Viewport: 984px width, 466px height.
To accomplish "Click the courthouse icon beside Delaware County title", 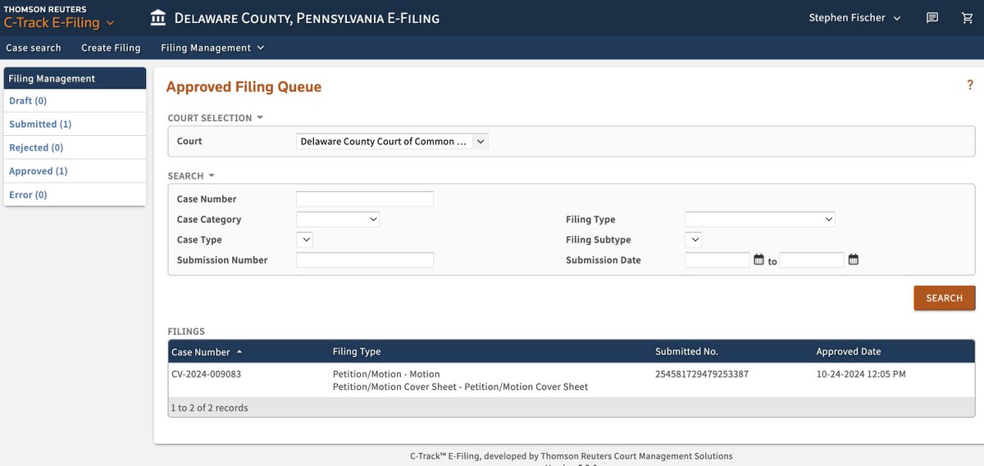I will click(158, 17).
